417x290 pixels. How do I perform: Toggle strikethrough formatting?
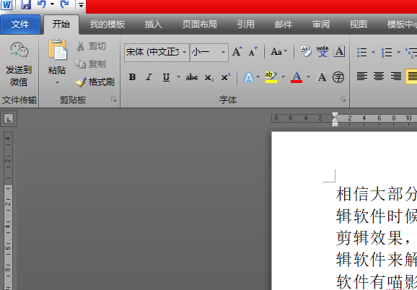tap(192, 77)
